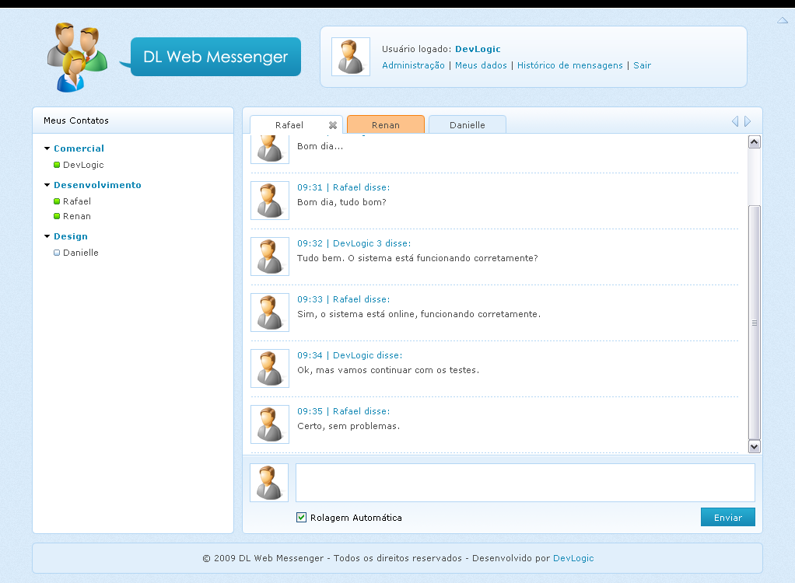Click '09:34 | DevLogic disse:' message header
This screenshot has width=795, height=583.
point(349,355)
